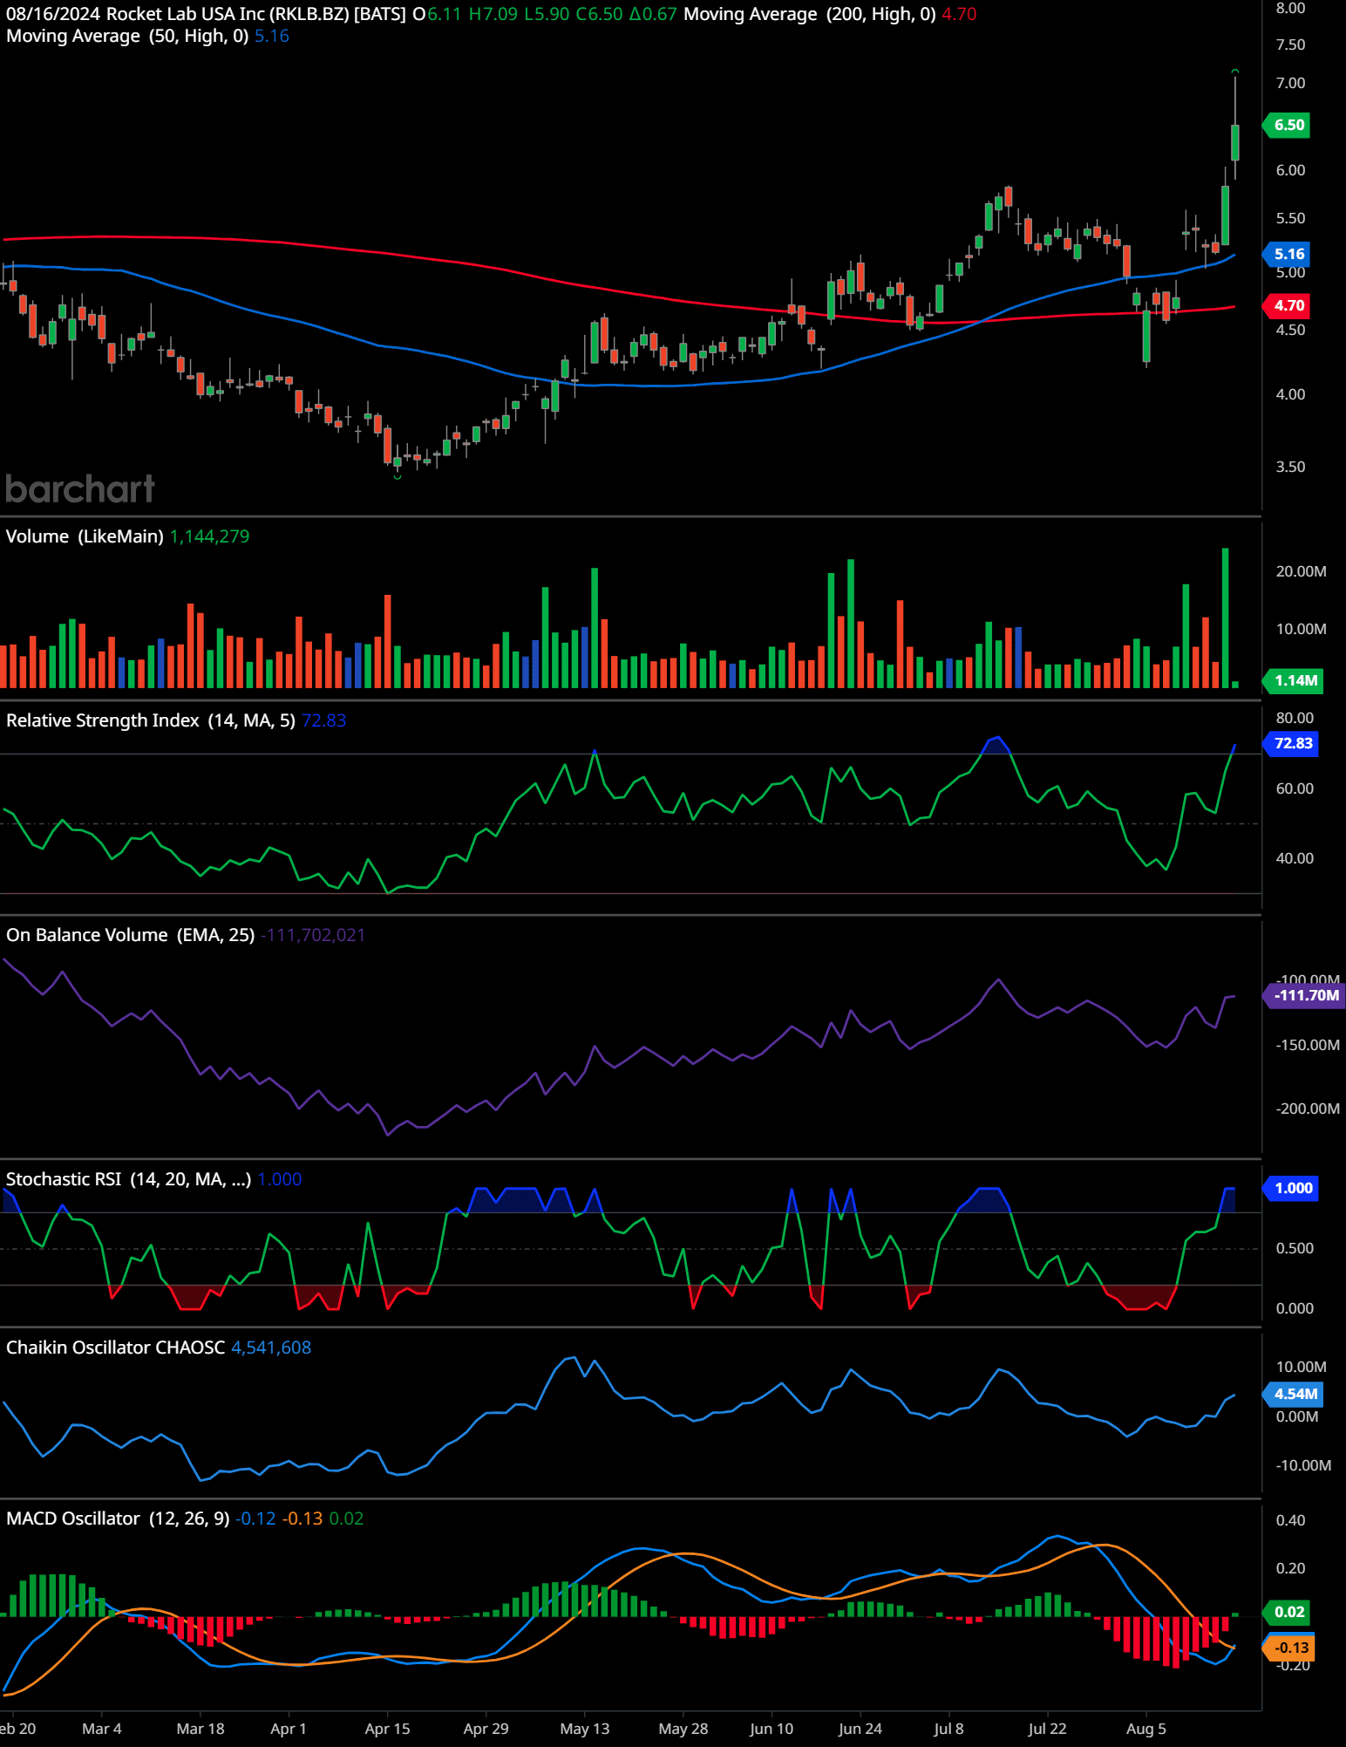Click the Stochastic RSI (14, 20, MA, ...) label
The image size is (1346, 1747).
tap(129, 1179)
